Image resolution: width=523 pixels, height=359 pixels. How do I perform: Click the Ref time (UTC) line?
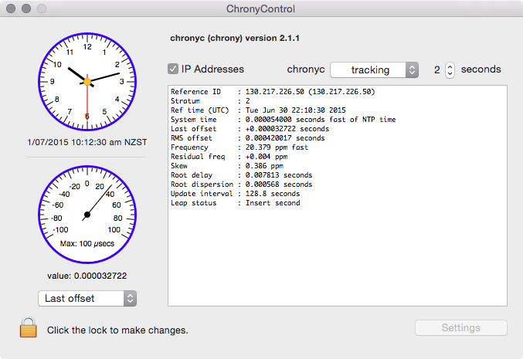(x=258, y=110)
